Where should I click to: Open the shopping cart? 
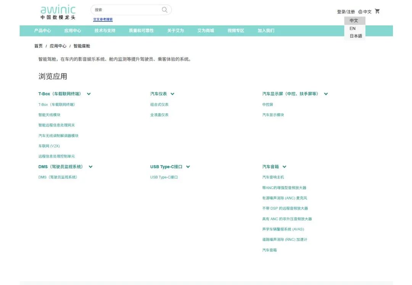click(x=377, y=11)
